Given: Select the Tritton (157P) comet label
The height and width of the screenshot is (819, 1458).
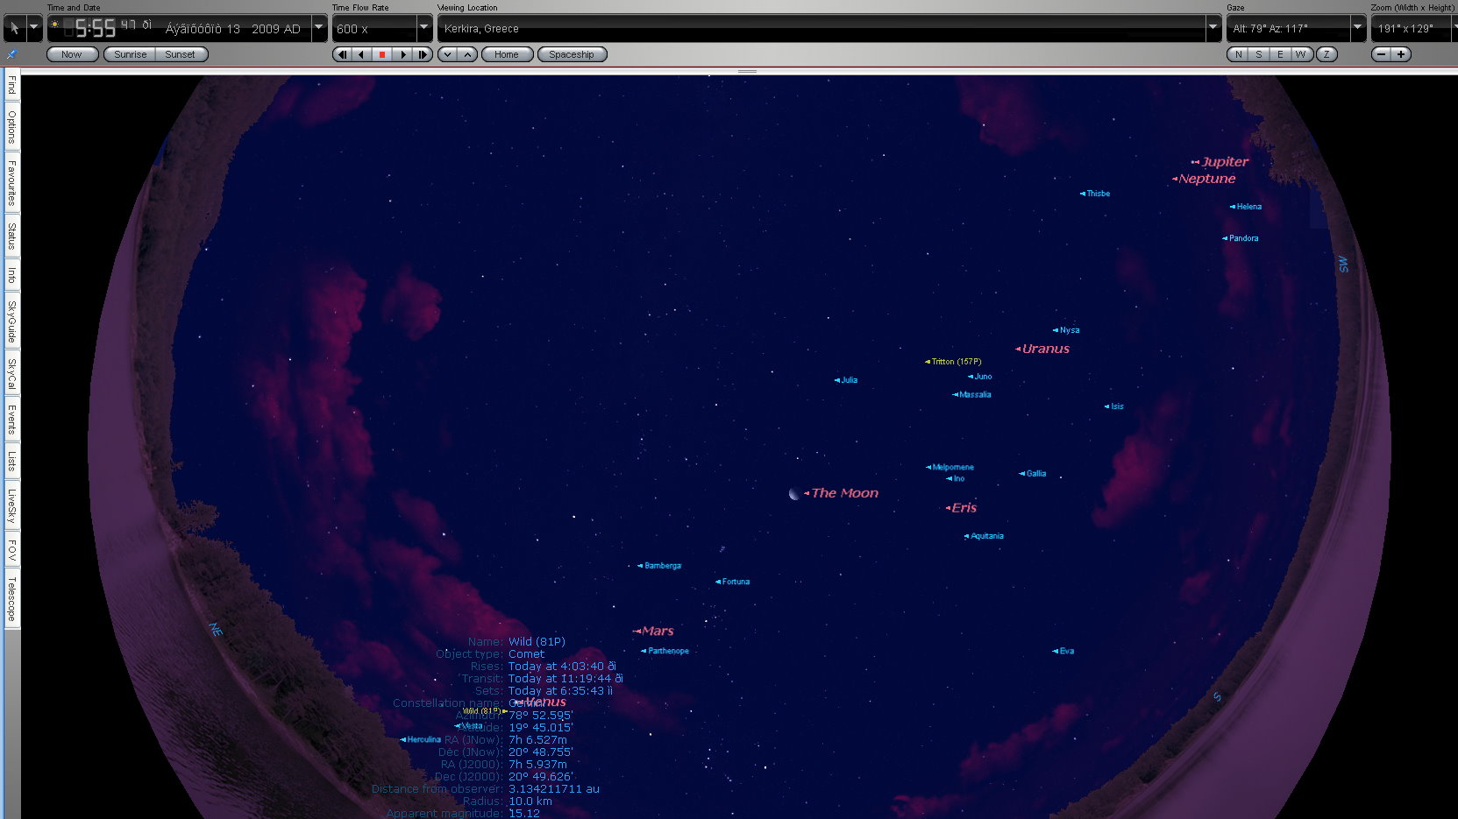Looking at the screenshot, I should tap(957, 362).
